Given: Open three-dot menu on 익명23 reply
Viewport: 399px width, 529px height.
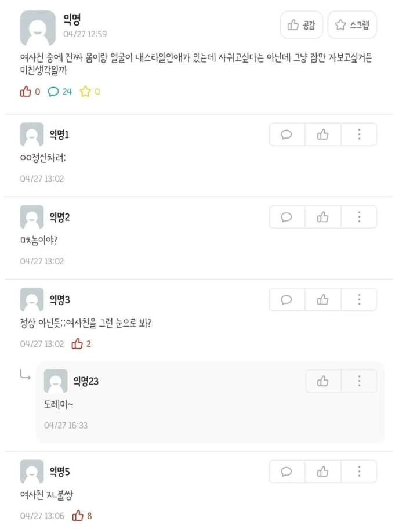Looking at the screenshot, I should click(359, 381).
